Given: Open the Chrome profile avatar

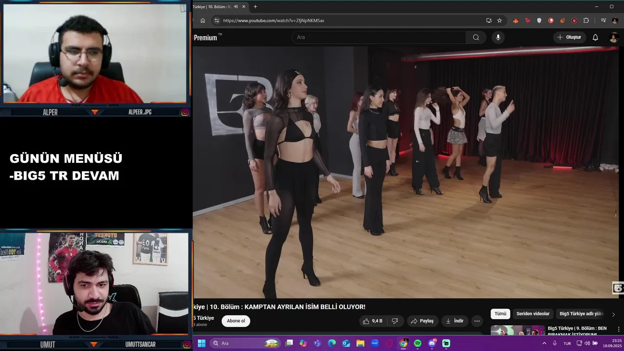Looking at the screenshot, I should pos(615,20).
